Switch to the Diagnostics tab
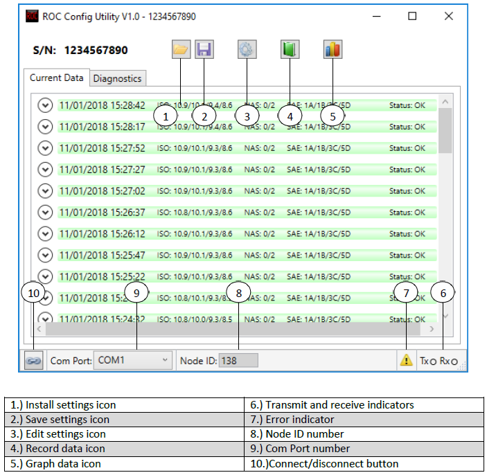 (x=117, y=78)
